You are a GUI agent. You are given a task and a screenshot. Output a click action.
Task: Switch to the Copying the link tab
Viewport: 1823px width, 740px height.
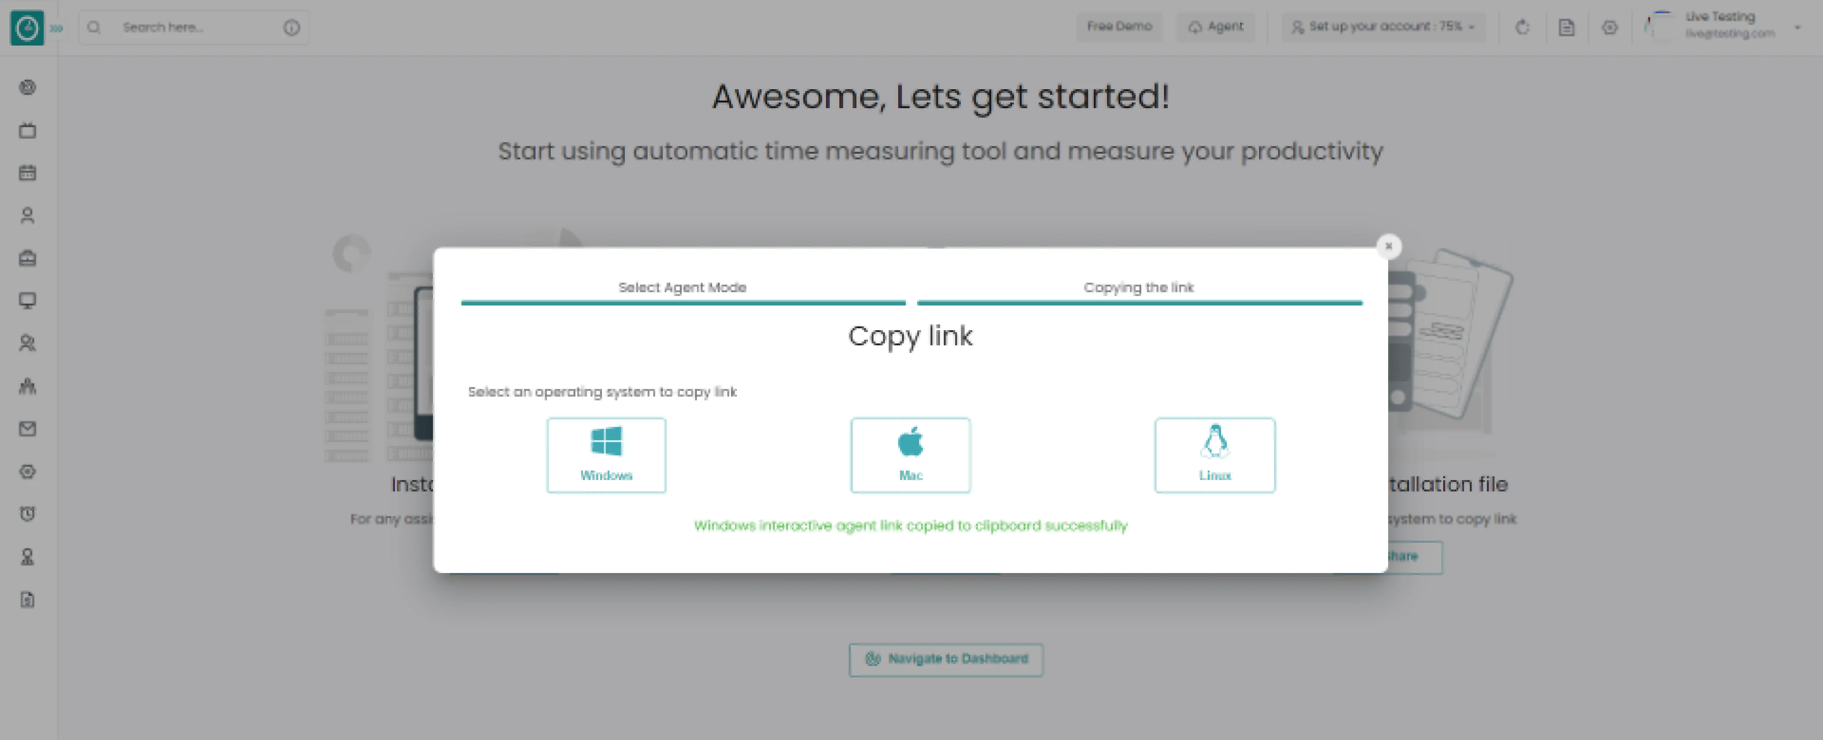pyautogui.click(x=1139, y=287)
